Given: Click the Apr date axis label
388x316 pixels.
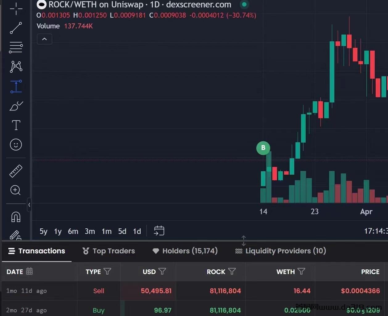Looking at the screenshot, I should [366, 212].
